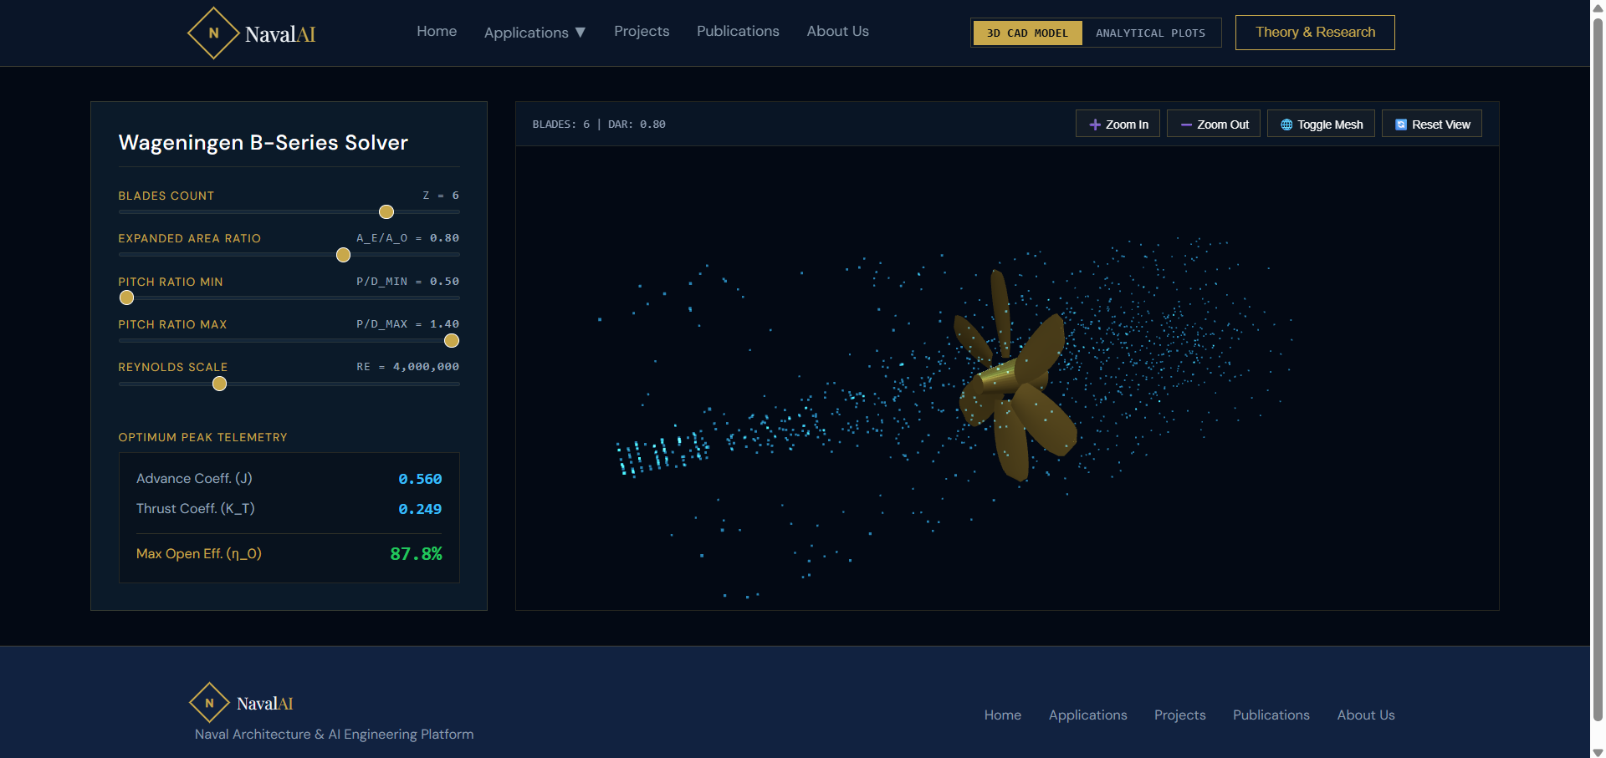Click the 'REYNOLDS SCALE' label
This screenshot has height=758, width=1606.
tap(173, 367)
